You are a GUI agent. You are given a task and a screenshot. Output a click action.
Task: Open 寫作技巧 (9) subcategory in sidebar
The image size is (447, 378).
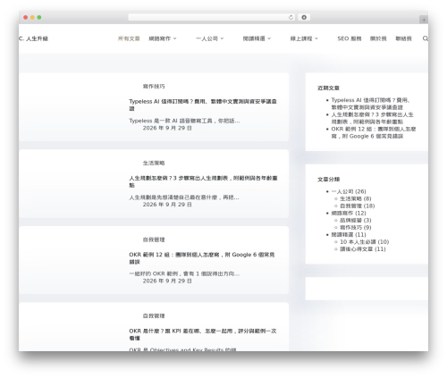pyautogui.click(x=356, y=227)
